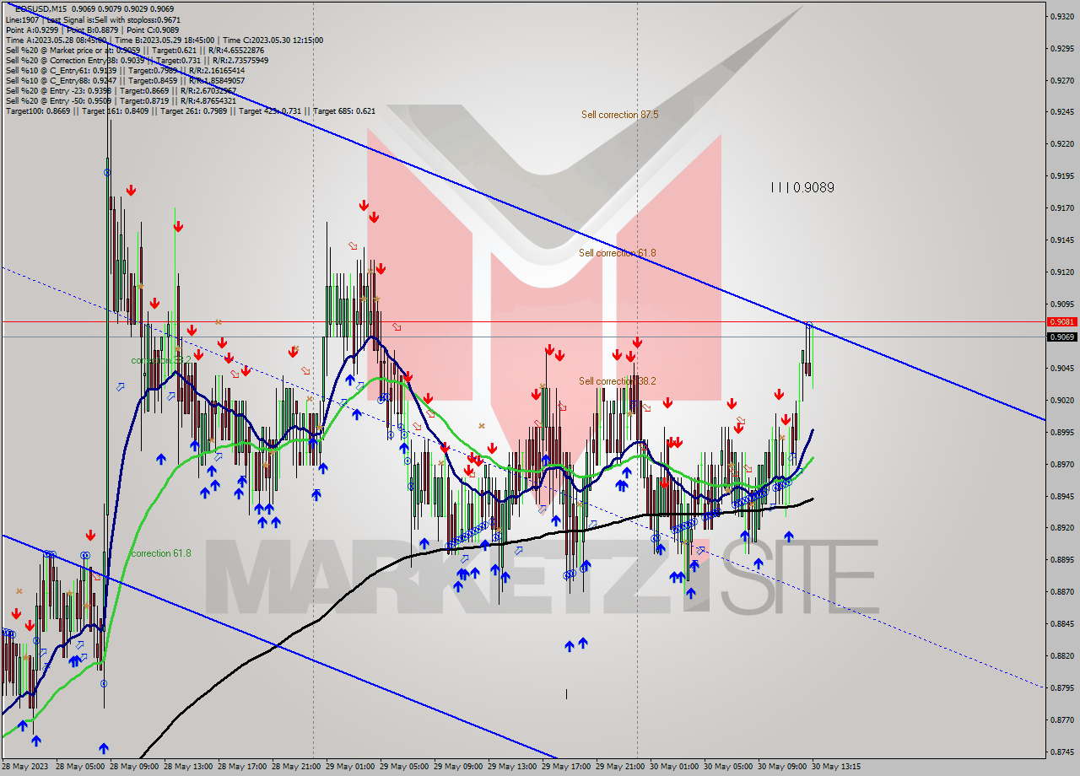The image size is (1080, 776).
Task: Click the 0.9020 price axis label
Action: (x=1061, y=400)
